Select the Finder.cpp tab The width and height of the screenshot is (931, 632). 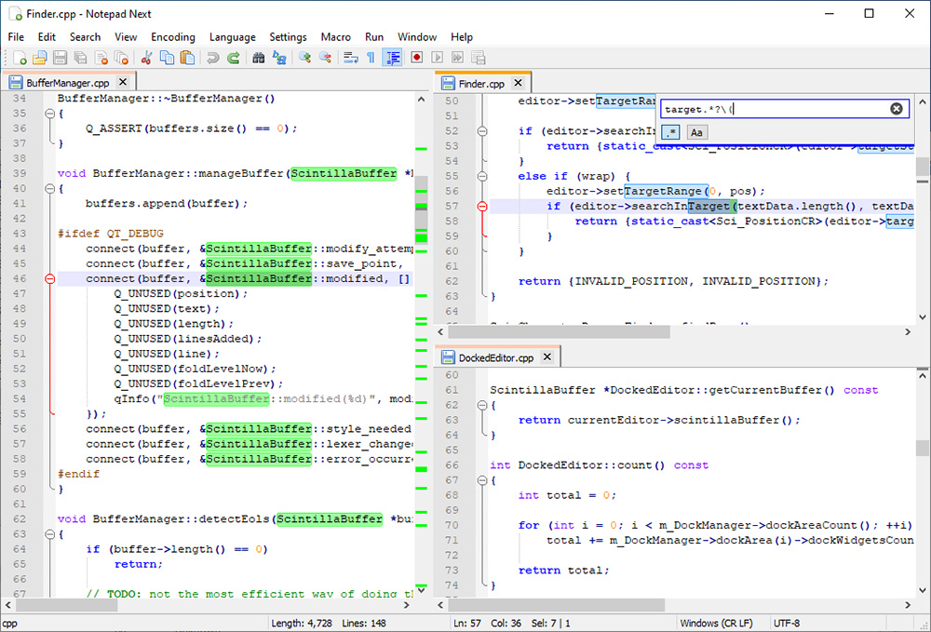481,84
